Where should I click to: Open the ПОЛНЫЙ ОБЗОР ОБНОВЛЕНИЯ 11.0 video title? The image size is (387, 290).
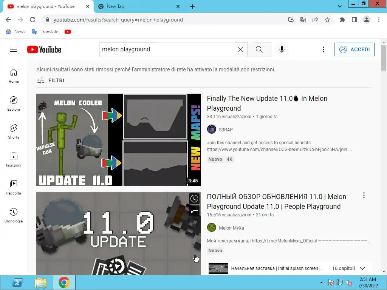click(276, 202)
